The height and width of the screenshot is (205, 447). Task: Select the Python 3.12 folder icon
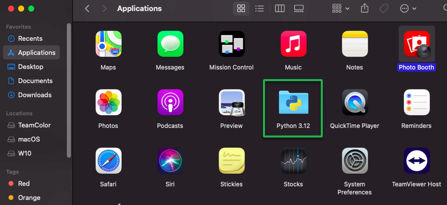[x=293, y=102]
